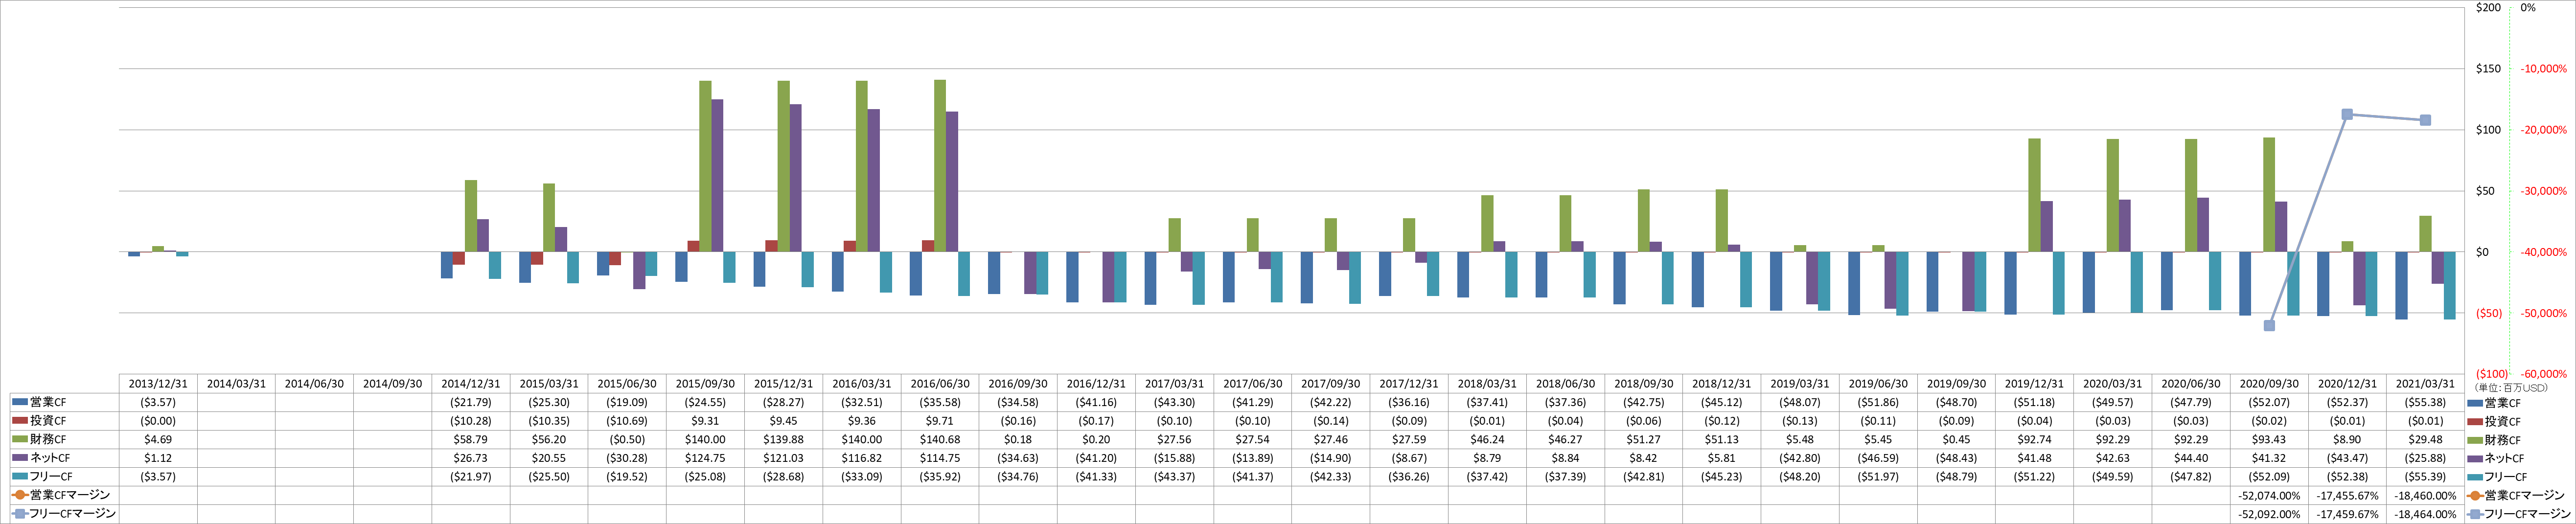Select the 2018/09/30 date column header
The image size is (2576, 524).
pyautogui.click(x=1643, y=384)
